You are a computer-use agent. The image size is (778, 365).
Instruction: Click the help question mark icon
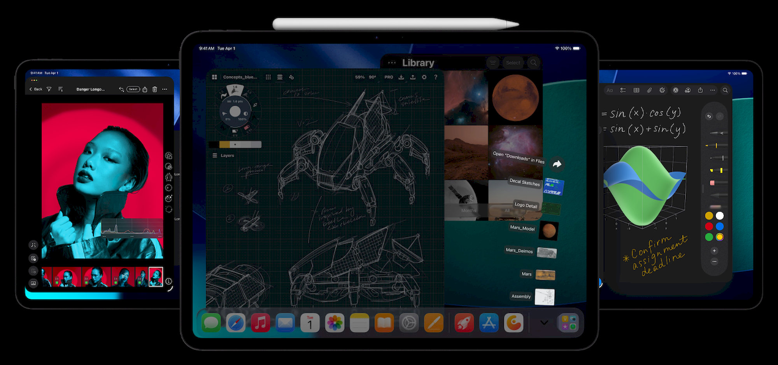pyautogui.click(x=436, y=77)
